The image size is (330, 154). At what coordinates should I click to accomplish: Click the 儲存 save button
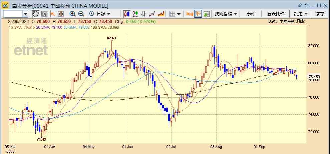pos(320,14)
